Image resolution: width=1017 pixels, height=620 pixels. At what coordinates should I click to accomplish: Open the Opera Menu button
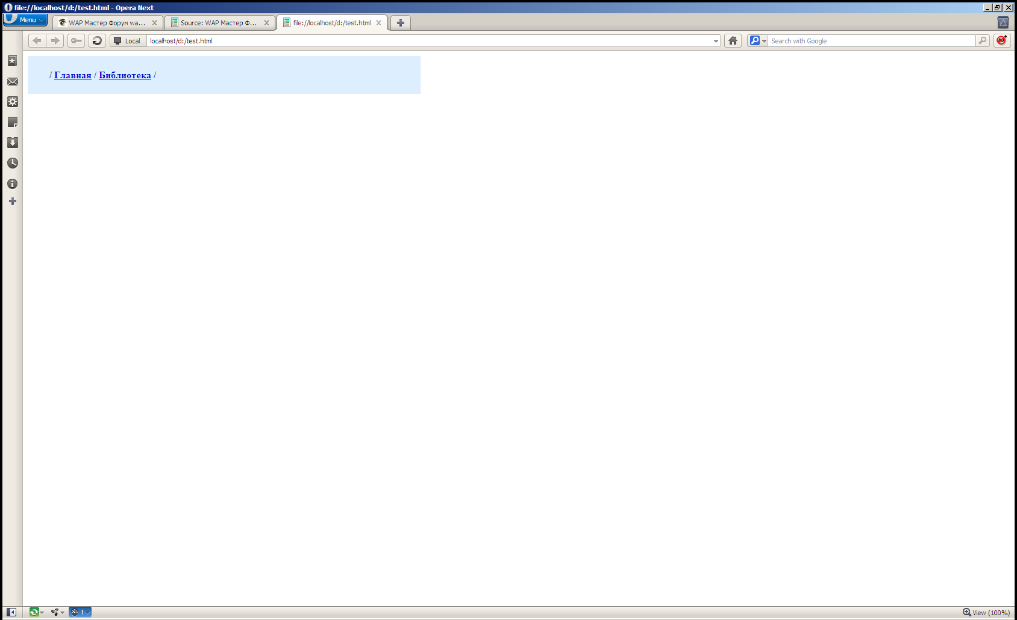(x=25, y=20)
